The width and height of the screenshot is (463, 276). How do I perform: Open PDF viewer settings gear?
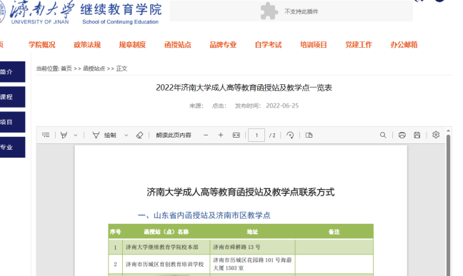click(436, 135)
